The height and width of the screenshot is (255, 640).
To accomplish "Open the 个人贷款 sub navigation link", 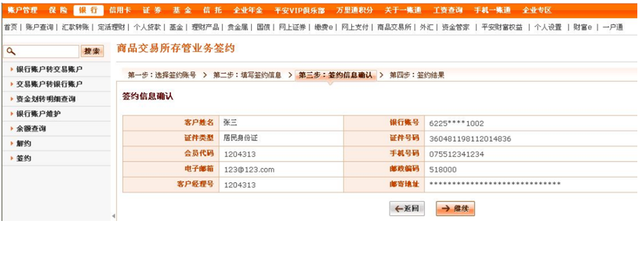I will [x=147, y=27].
